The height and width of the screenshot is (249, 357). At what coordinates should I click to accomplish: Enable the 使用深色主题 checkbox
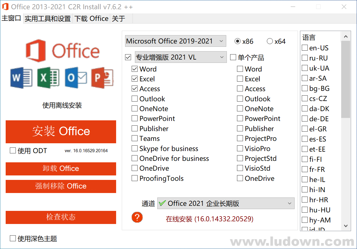[13, 238]
